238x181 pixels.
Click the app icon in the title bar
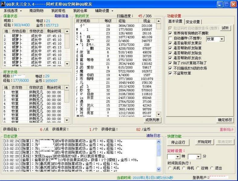[3, 4]
